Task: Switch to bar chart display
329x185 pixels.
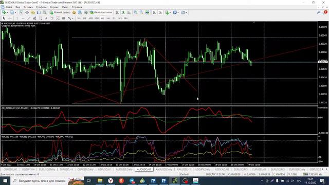Action: click(117, 12)
